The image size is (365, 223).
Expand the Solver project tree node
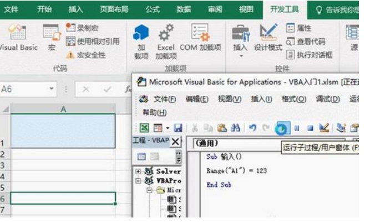point(138,172)
